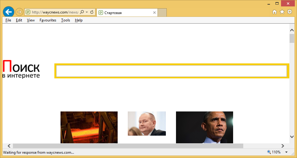Image resolution: width=297 pixels, height=158 pixels.
Task: Close the Стартовая tab
Action: tap(154, 13)
